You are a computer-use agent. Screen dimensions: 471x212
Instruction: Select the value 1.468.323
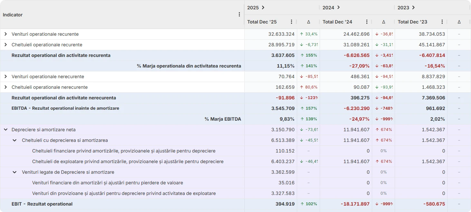click(433, 87)
